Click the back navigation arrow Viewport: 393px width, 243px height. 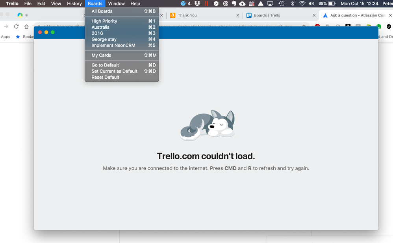coord(6,27)
